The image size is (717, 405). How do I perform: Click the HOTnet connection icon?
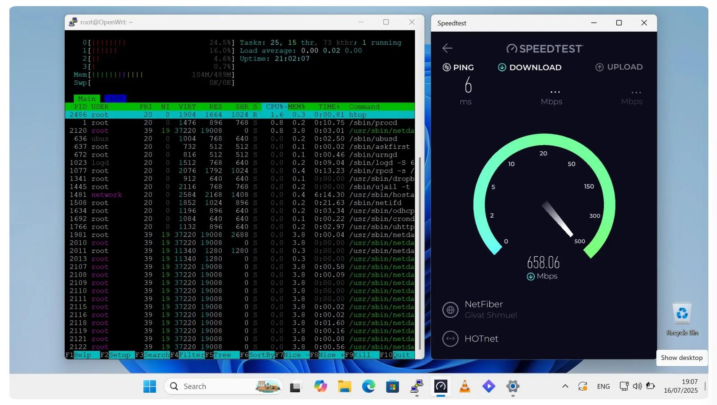(451, 339)
